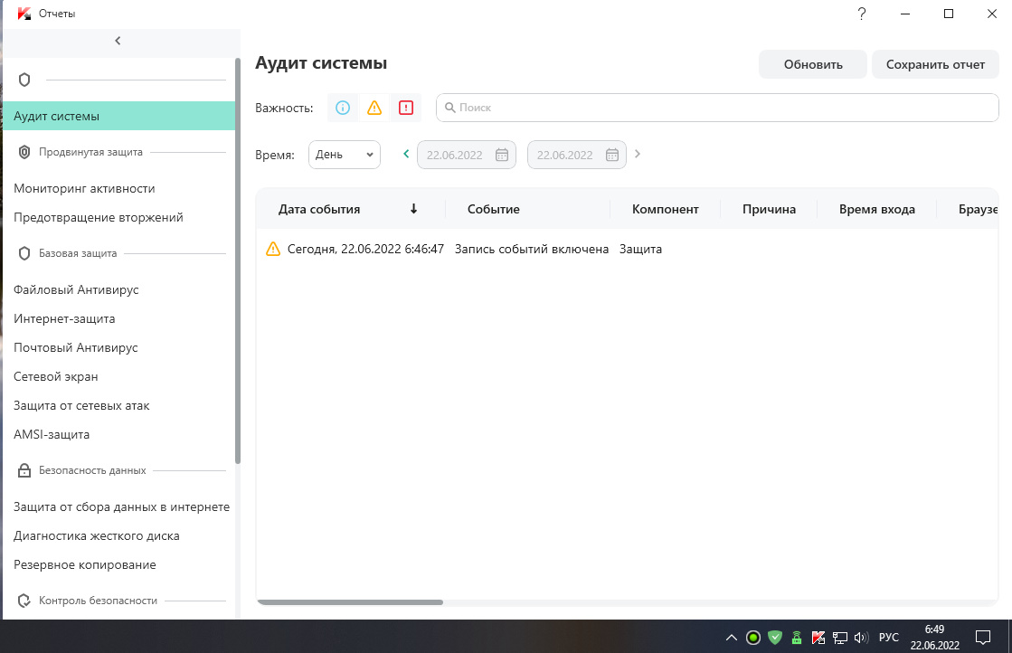The image size is (1012, 653).
Task: Collapse the reports sidebar with the back chevron
Action: coord(118,41)
